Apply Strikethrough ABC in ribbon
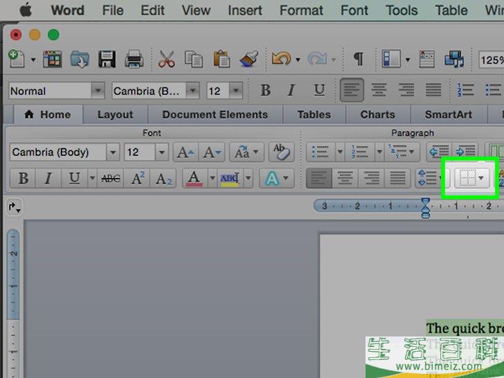 [x=111, y=178]
